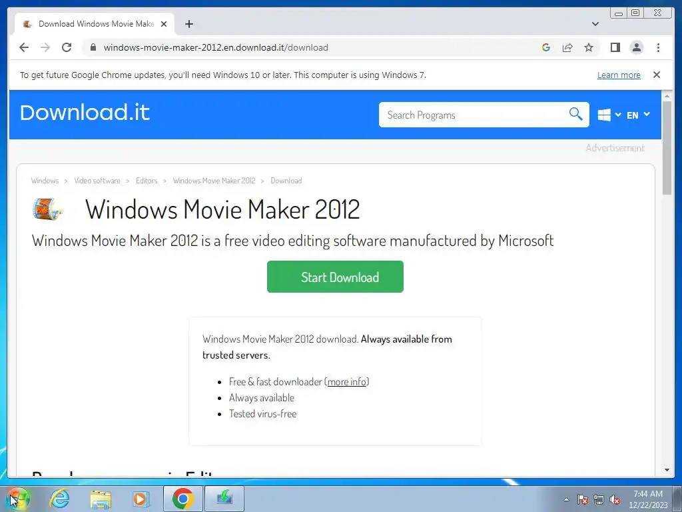Click the installer taskbar icon next to Chrome
Viewport: 682px width, 512px height.
tap(224, 499)
